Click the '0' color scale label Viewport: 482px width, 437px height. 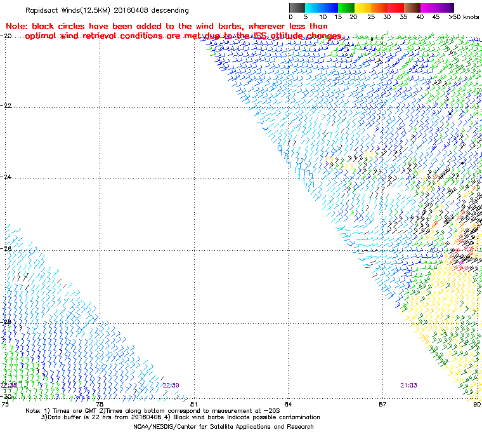click(x=291, y=17)
